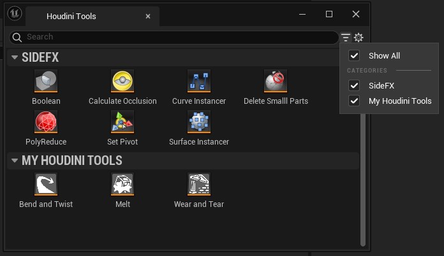Select the Set Pivot tool icon
This screenshot has width=444, height=256.
(122, 122)
